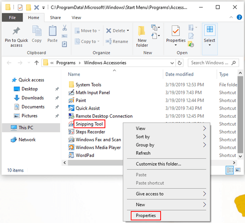Click the Rename button in Organize group

117,42
